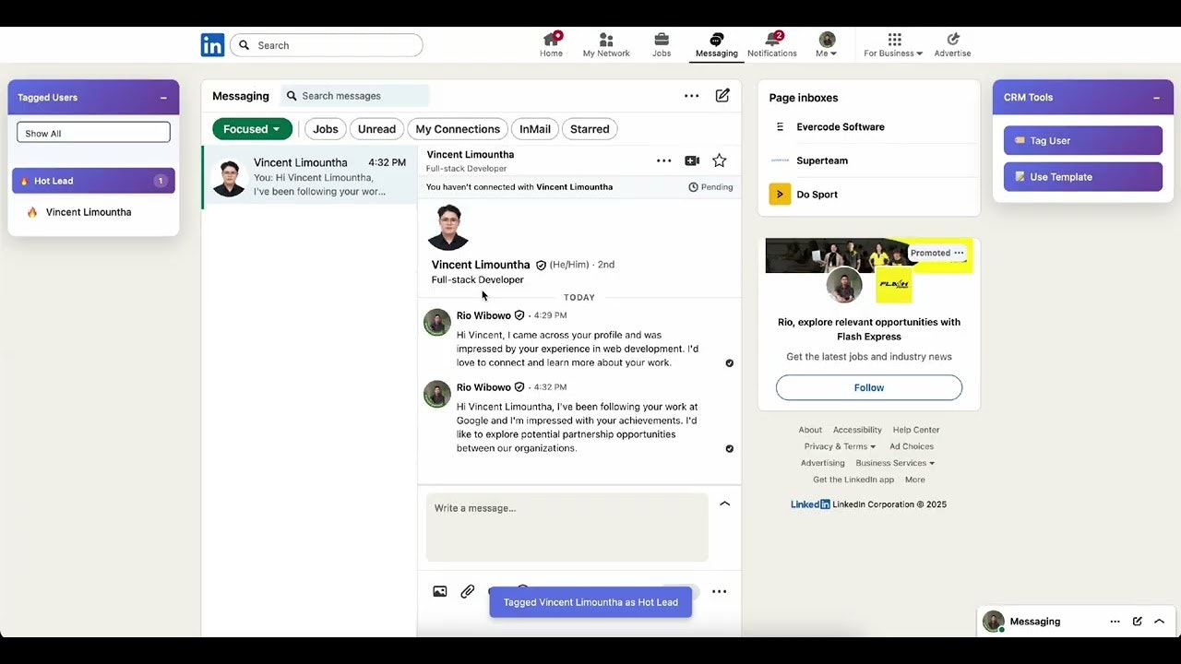Expand Business Services footer dropdown
The width and height of the screenshot is (1181, 664).
coord(895,463)
